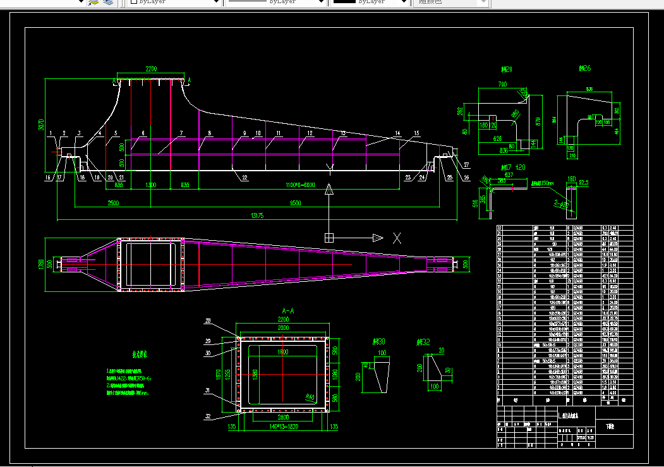Click the UCS origin square marker
This screenshot has width=664, height=467.
[x=329, y=238]
